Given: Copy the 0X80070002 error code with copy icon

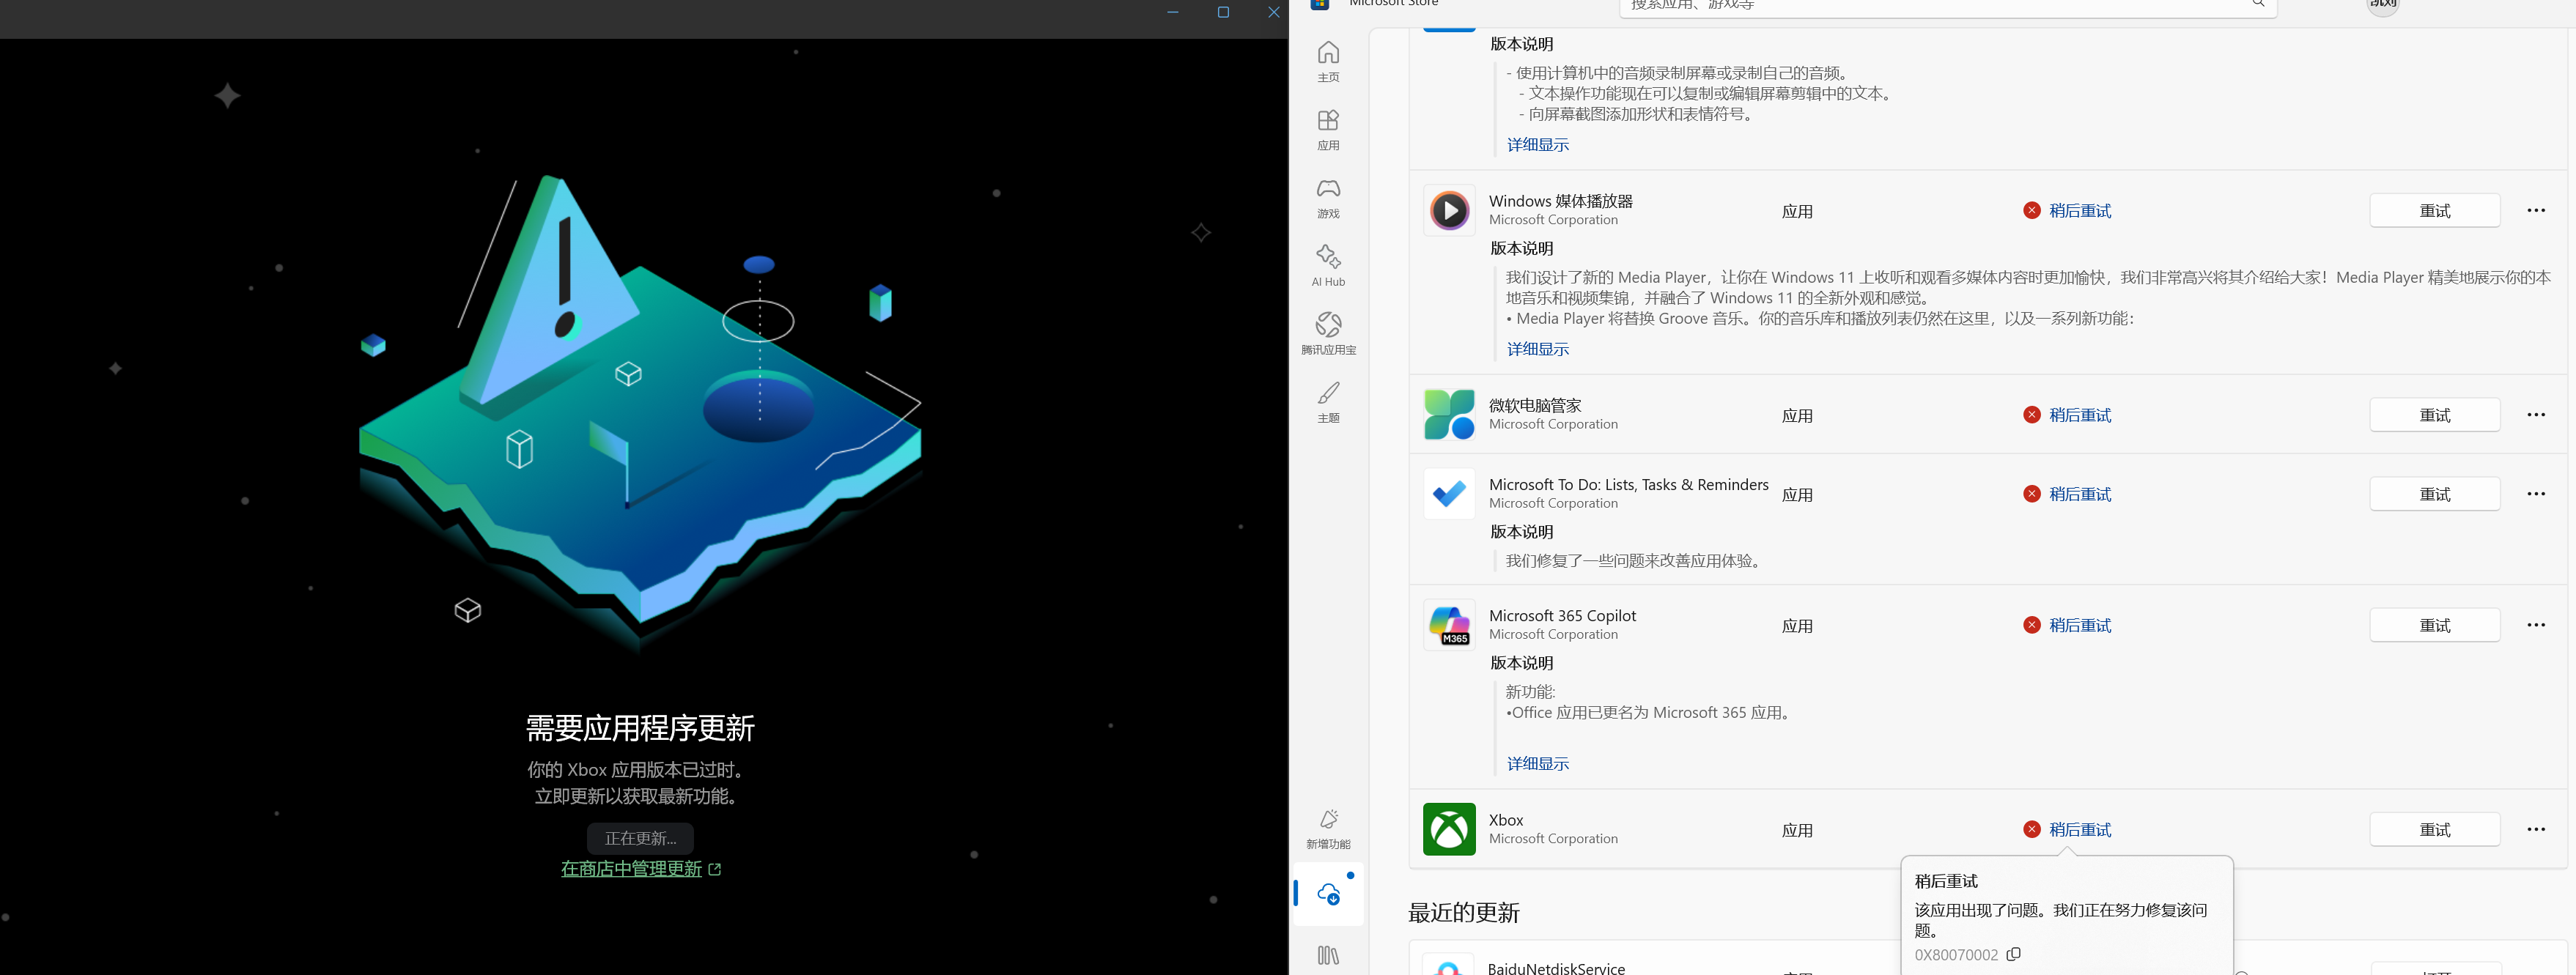Looking at the screenshot, I should click(x=2014, y=954).
